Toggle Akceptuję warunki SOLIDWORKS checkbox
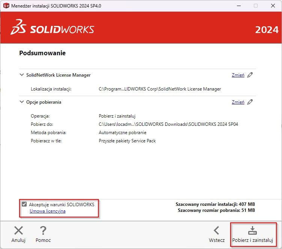Screen dimensions: 282x249 (24, 204)
